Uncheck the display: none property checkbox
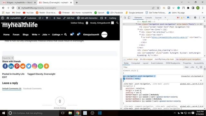The height and width of the screenshot is (116, 206). tap(124, 79)
